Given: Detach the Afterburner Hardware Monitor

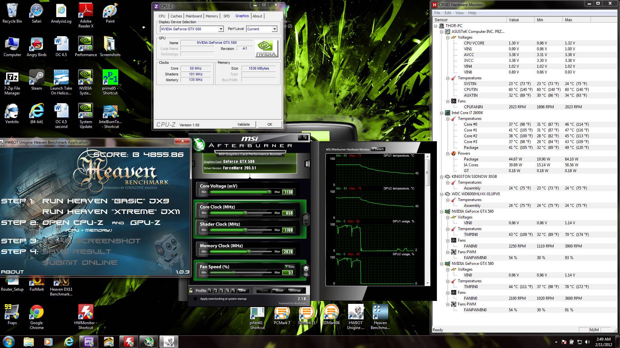Looking at the screenshot, I should [x=378, y=149].
